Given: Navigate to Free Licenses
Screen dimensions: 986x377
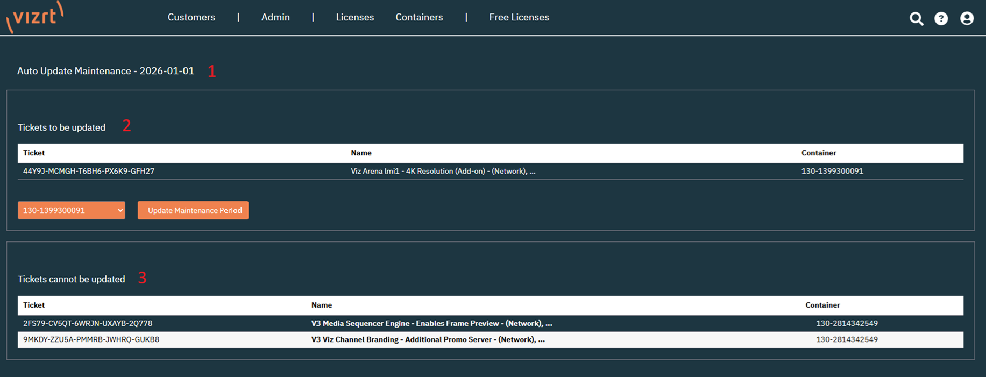Looking at the screenshot, I should [519, 17].
